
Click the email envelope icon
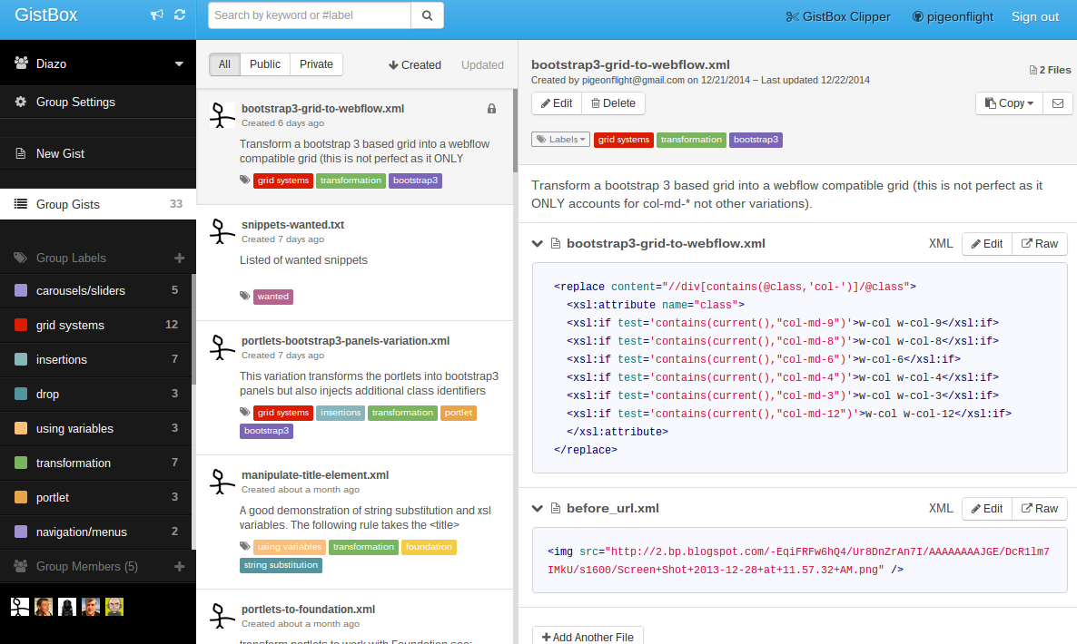1058,103
